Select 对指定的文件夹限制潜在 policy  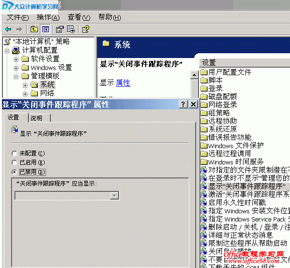[249, 170]
